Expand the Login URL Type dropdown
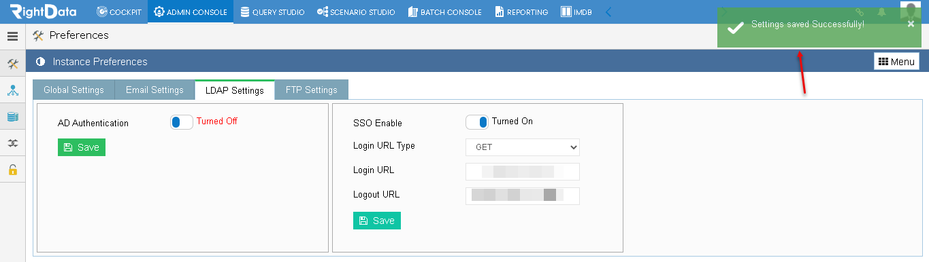The height and width of the screenshot is (262, 929). (x=523, y=147)
